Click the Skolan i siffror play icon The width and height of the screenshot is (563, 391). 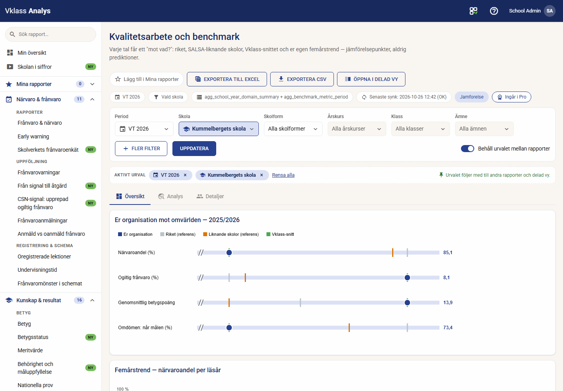coord(10,67)
